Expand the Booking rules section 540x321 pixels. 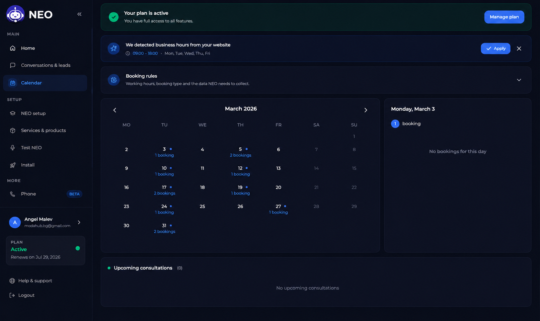519,80
